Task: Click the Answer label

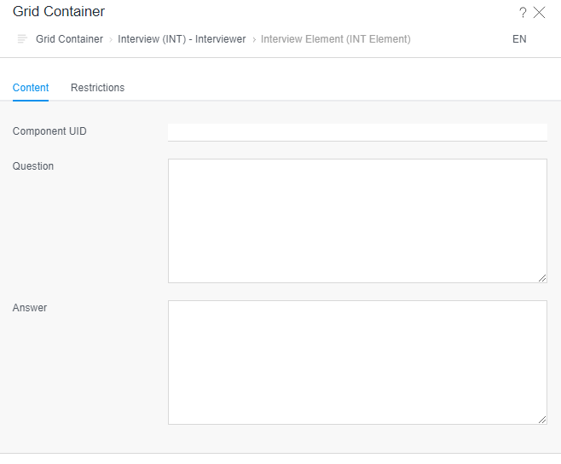Action: coord(30,308)
